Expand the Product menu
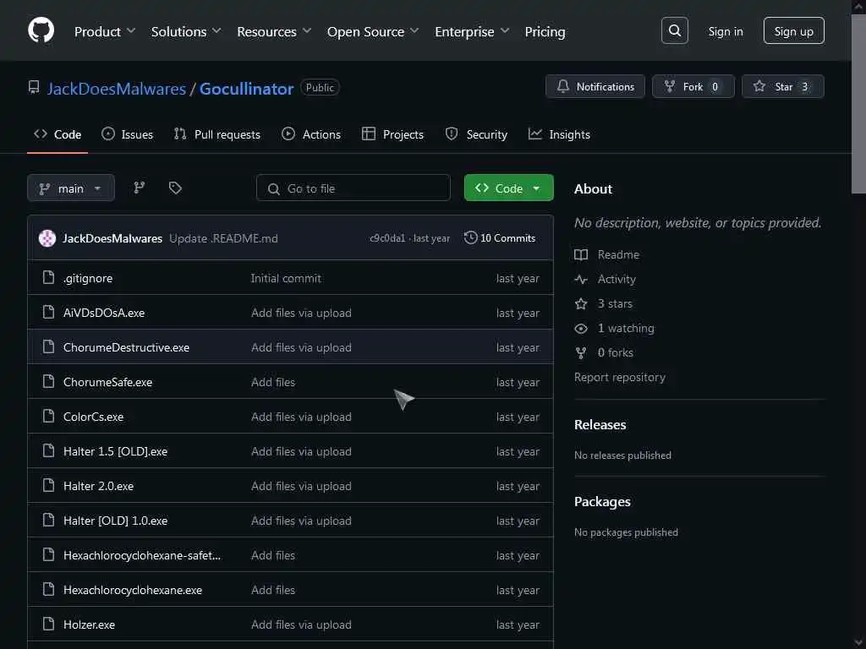This screenshot has height=649, width=866. click(105, 31)
